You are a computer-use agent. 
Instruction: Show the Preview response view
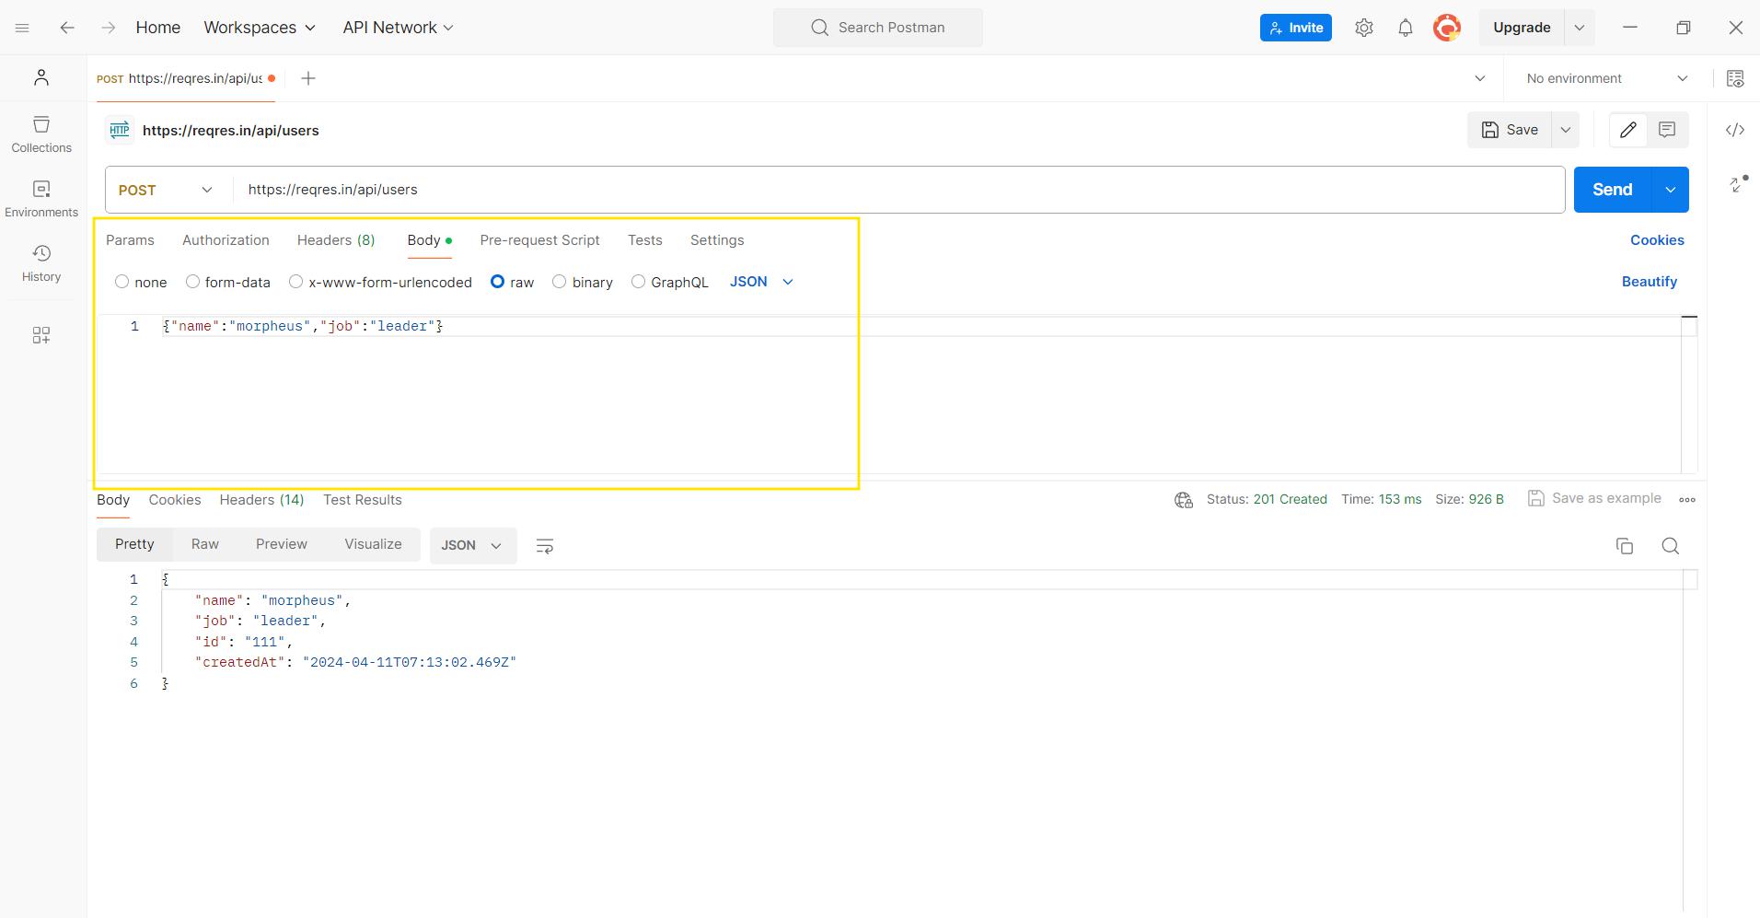pyautogui.click(x=282, y=544)
